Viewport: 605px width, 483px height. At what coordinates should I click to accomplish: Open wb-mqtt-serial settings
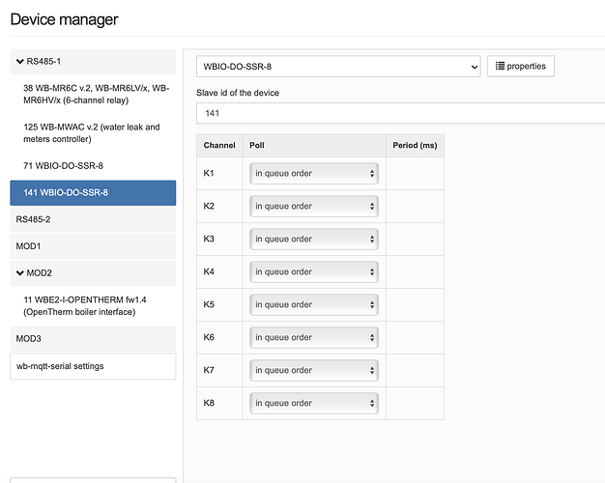93,366
